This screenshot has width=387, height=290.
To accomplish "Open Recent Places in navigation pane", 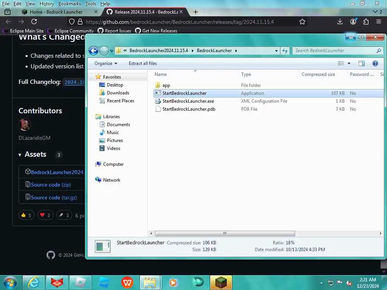I will pyautogui.click(x=121, y=100).
